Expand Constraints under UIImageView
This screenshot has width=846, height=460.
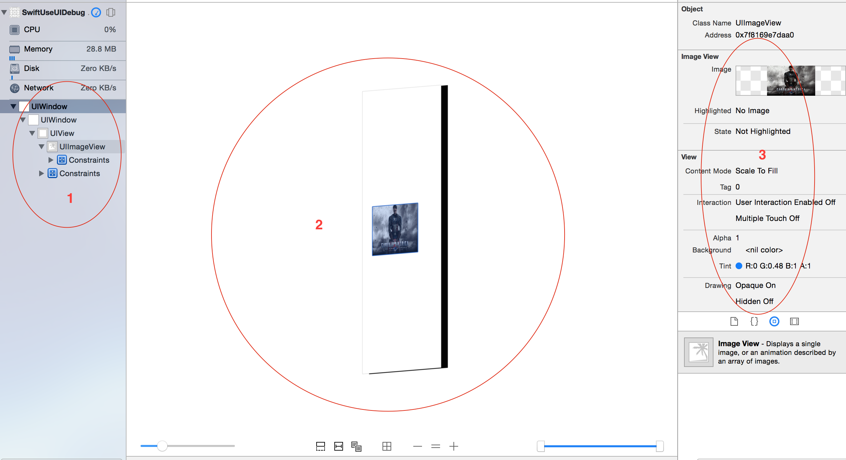pos(51,160)
